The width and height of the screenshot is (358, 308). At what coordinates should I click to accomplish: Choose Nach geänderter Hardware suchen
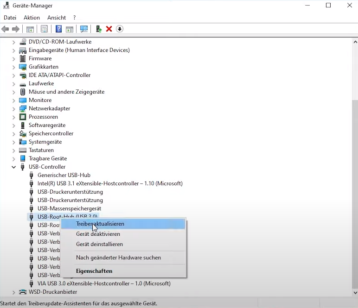(123, 258)
